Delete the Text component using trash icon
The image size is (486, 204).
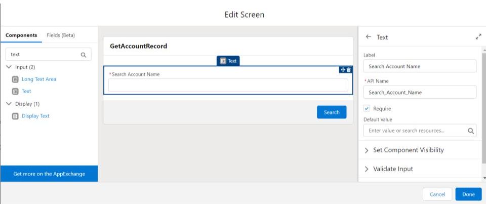(348, 70)
